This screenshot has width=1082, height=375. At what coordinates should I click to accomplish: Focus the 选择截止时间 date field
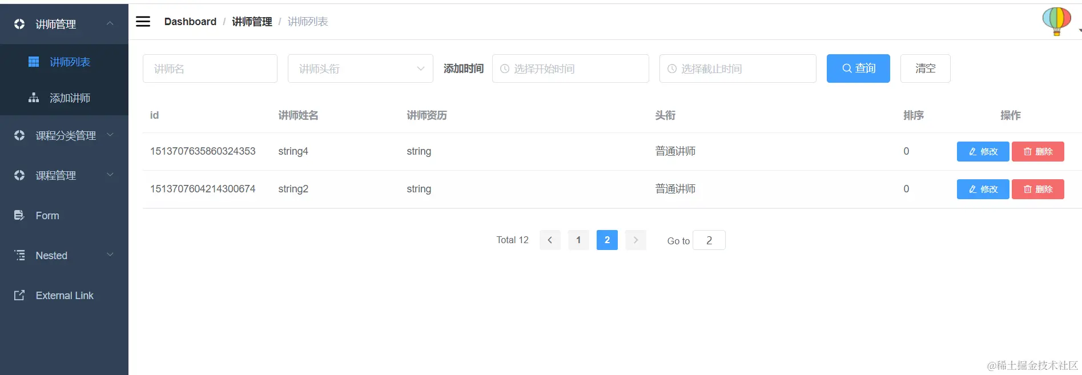pos(738,68)
